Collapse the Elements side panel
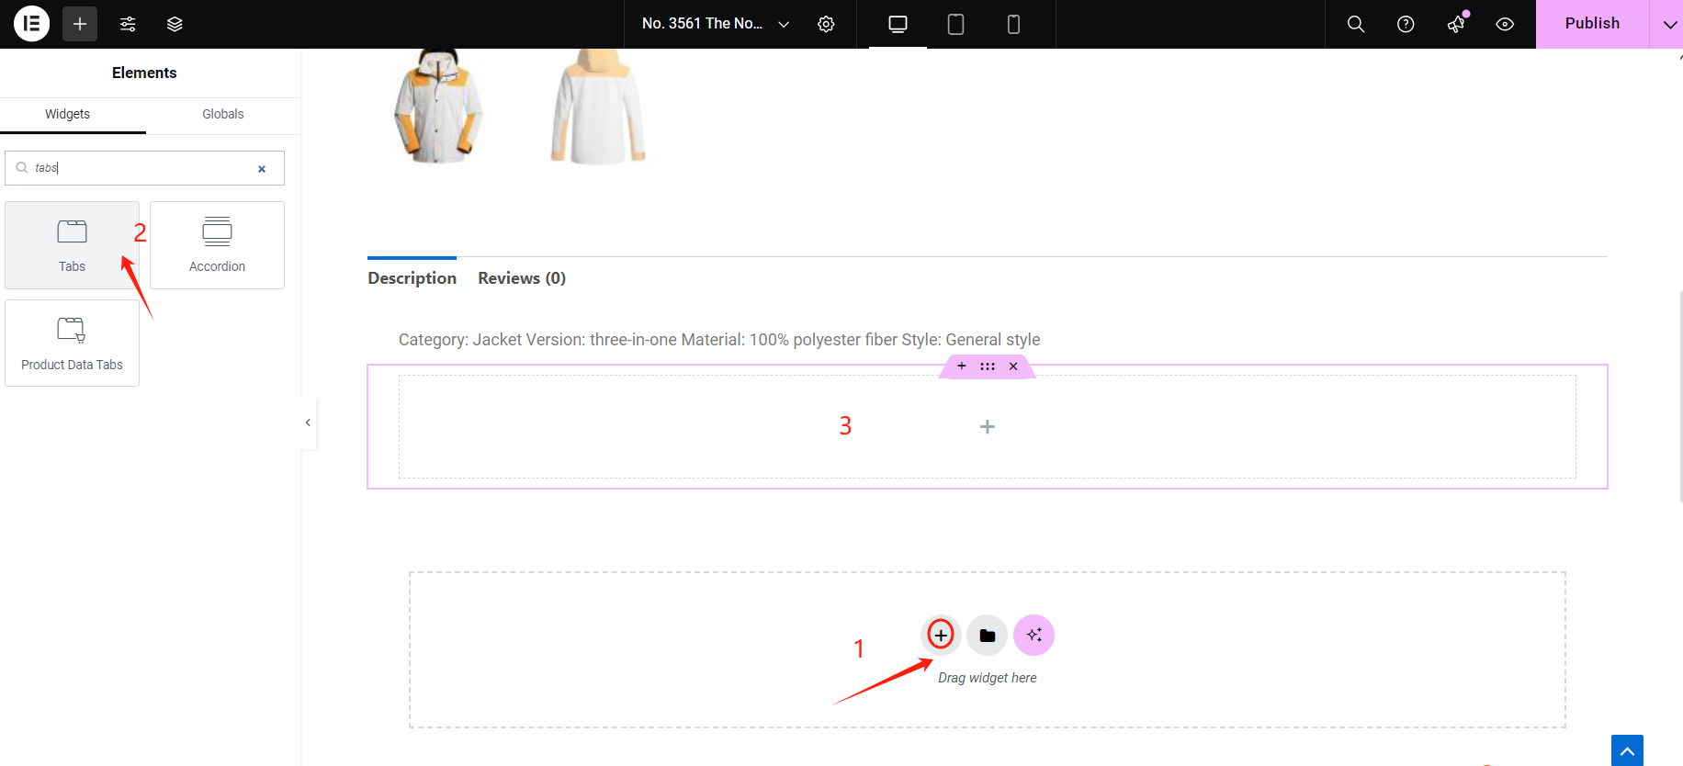1683x766 pixels. 308,422
